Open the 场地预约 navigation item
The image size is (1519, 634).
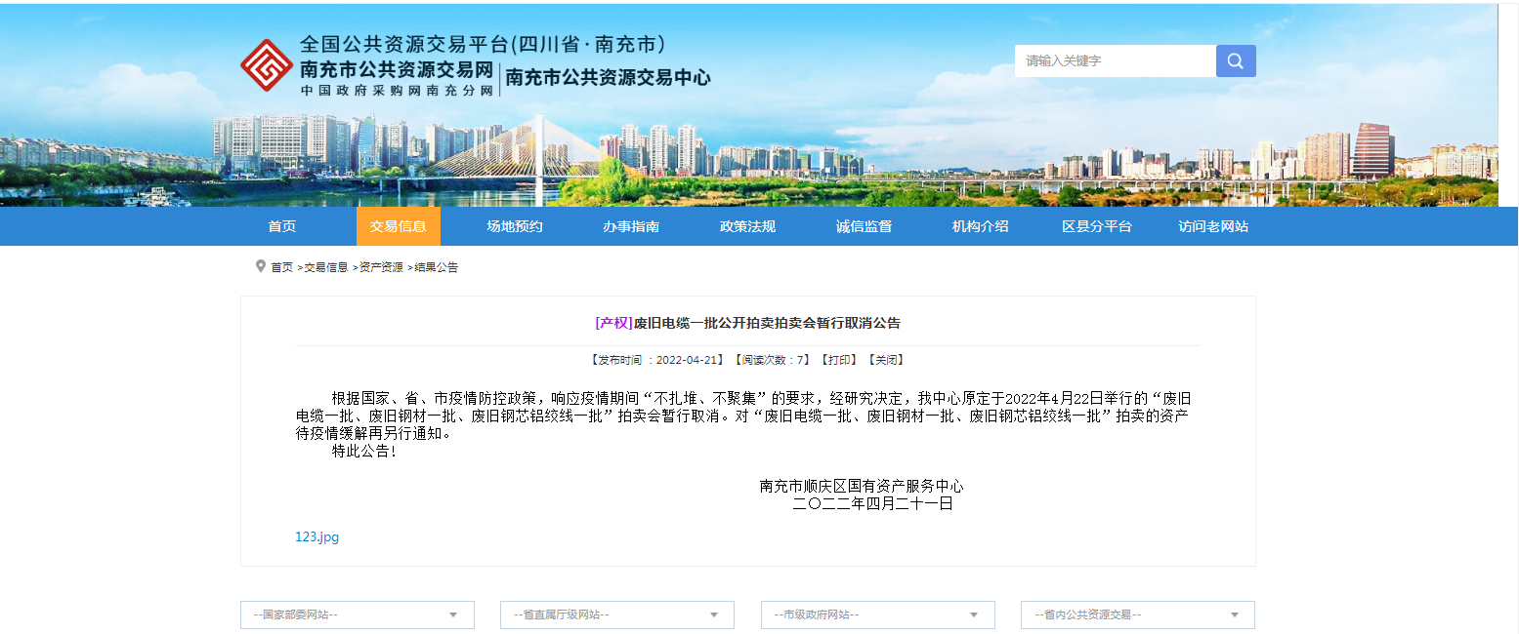coord(514,225)
